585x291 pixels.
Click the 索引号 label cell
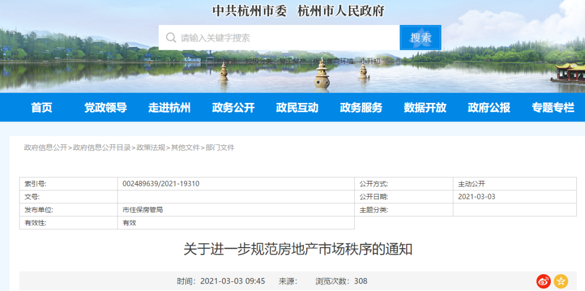coord(69,184)
